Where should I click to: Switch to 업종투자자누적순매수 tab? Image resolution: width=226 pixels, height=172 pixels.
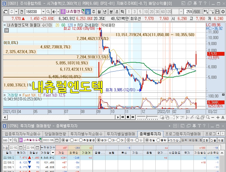pyautogui.click(x=23, y=134)
